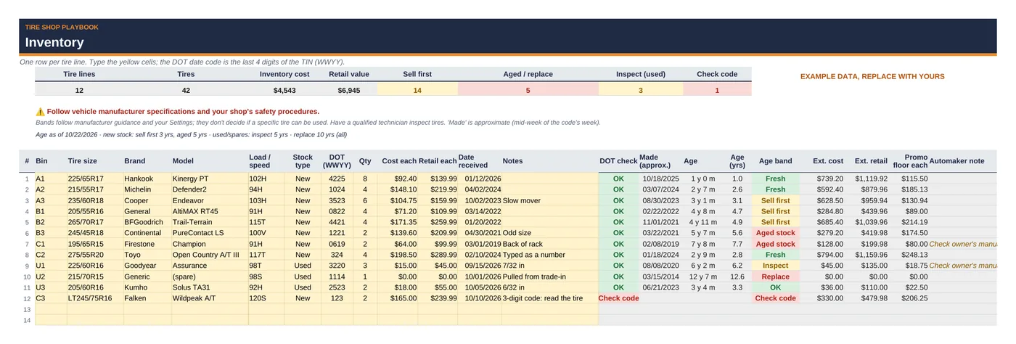Click the 'PureContact LS' model cell
This screenshot has height=344, width=1016.
click(x=210, y=233)
